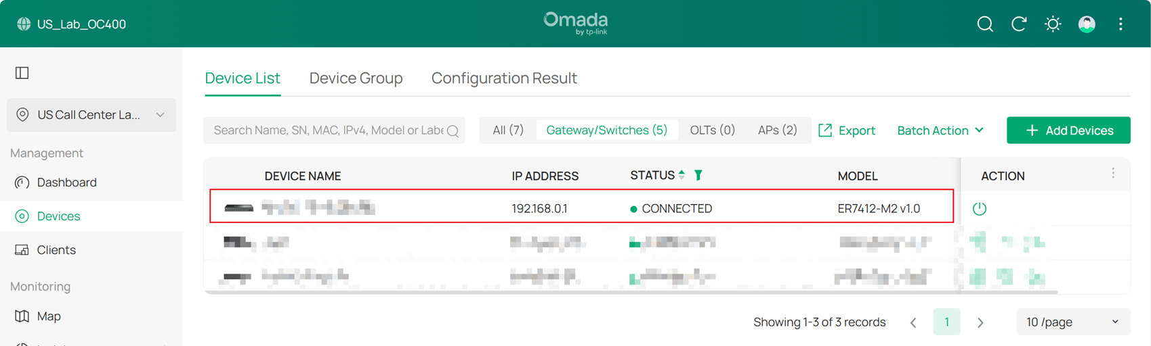The width and height of the screenshot is (1151, 346).
Task: Click the global search magnifier icon
Action: point(985,24)
